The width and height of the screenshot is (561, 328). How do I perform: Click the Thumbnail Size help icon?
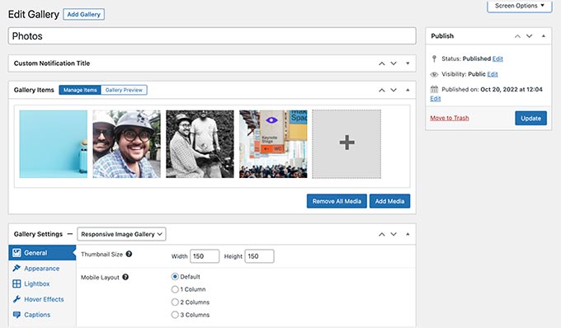[x=129, y=254]
